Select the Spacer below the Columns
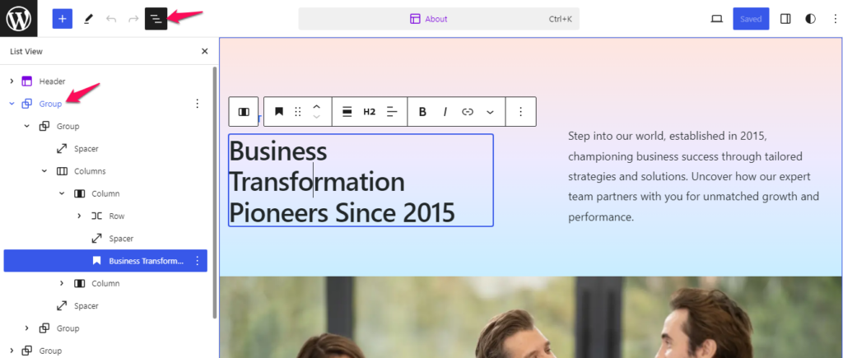 86,306
